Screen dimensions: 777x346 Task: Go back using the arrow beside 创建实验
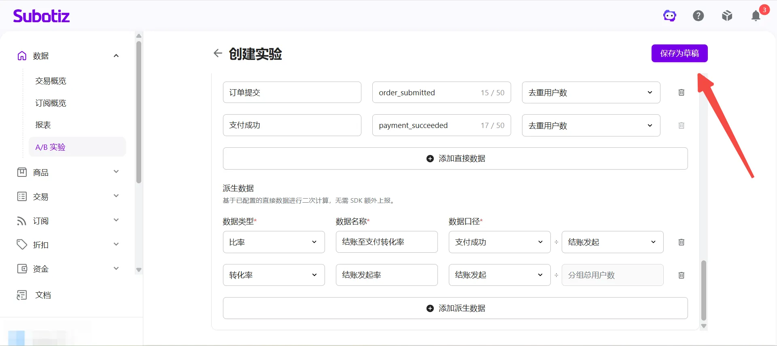coord(218,53)
